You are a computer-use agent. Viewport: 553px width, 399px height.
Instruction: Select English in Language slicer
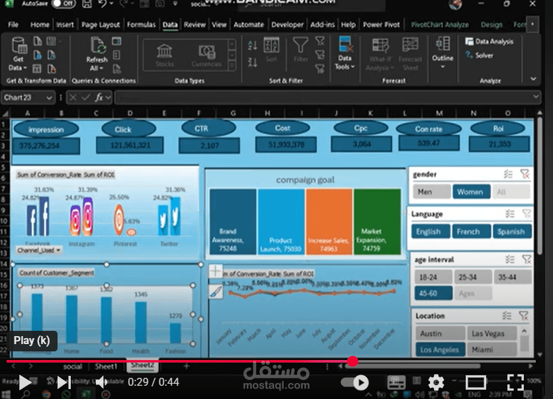pos(431,232)
